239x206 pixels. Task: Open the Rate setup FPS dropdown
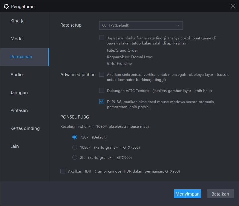pyautogui.click(x=141, y=25)
